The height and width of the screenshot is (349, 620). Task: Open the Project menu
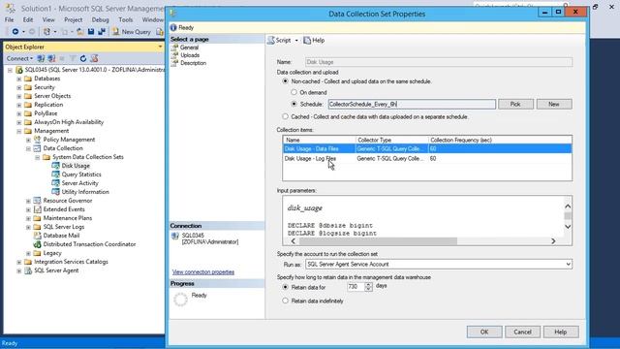pos(74,19)
